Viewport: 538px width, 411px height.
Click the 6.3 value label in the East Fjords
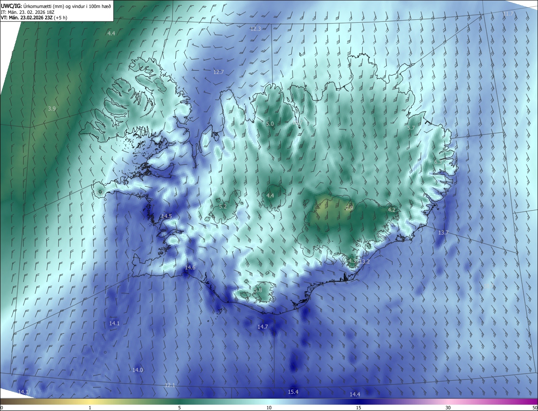point(438,162)
